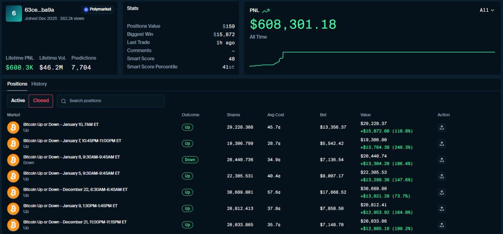Click the Bet column header

(323, 115)
